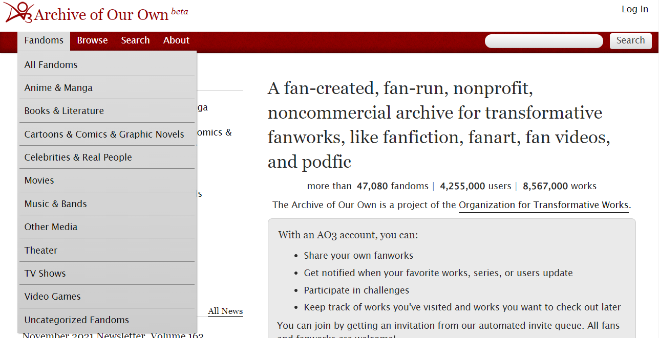The image size is (659, 338).
Task: Click the 'Participate in challenges' bullet
Action: click(x=356, y=290)
